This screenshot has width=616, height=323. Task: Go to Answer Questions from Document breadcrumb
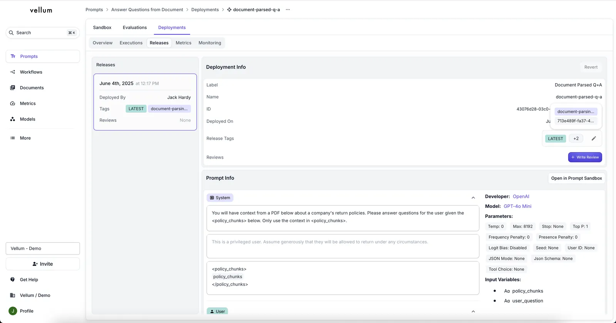(147, 10)
